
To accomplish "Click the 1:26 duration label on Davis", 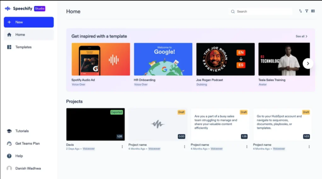I will pos(119,137).
